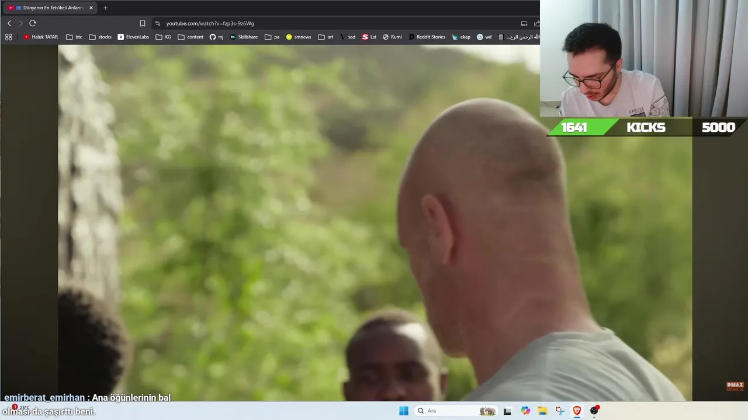Bookmark this page with the bookmark icon
748x420 pixels.
click(142, 23)
